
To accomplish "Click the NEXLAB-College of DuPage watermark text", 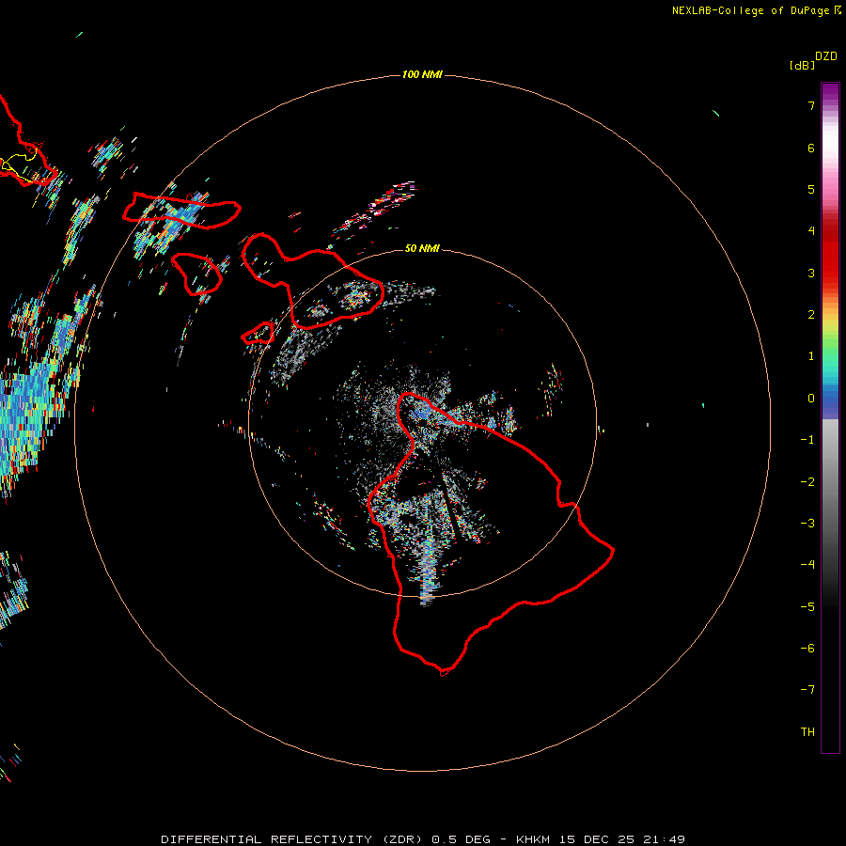I will pyautogui.click(x=757, y=10).
